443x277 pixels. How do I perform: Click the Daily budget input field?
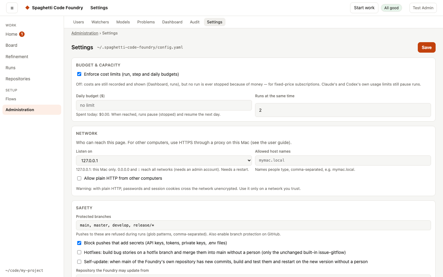click(x=164, y=105)
